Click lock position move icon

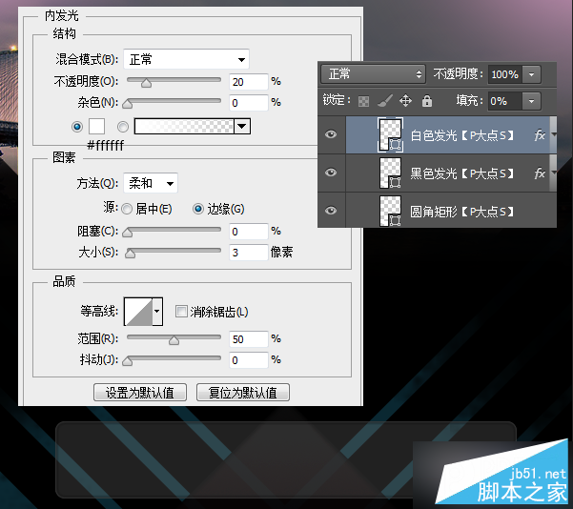pyautogui.click(x=405, y=100)
